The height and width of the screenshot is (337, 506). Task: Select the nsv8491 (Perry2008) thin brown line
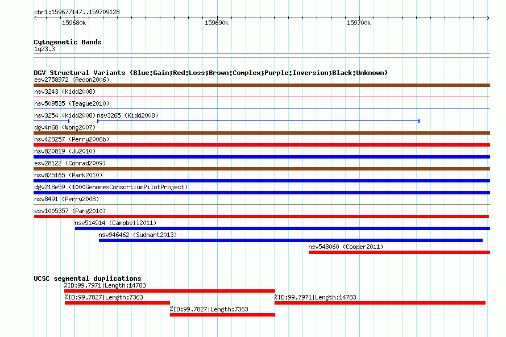262,204
